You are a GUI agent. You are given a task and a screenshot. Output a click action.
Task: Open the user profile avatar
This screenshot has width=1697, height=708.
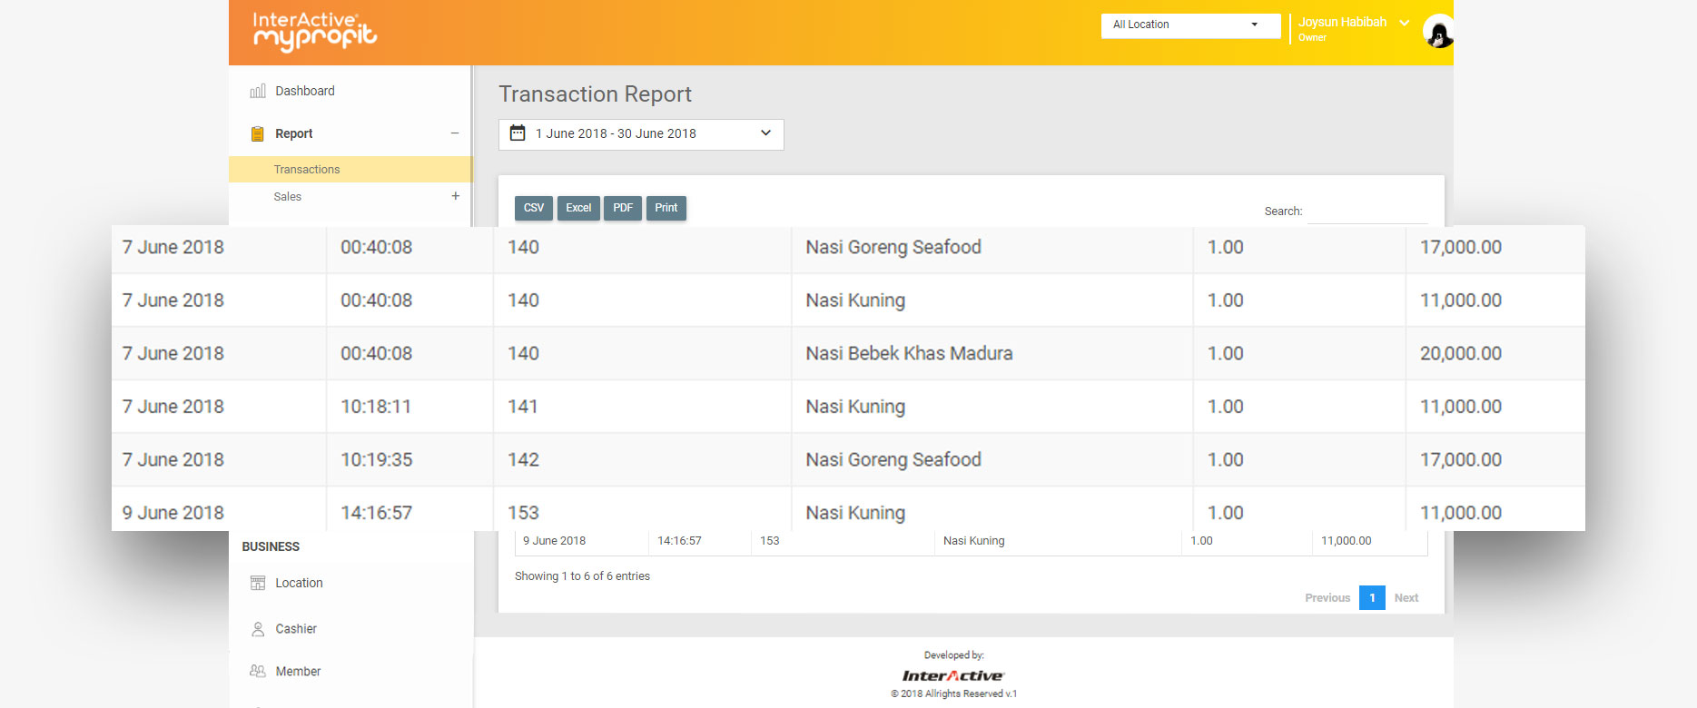tap(1437, 33)
